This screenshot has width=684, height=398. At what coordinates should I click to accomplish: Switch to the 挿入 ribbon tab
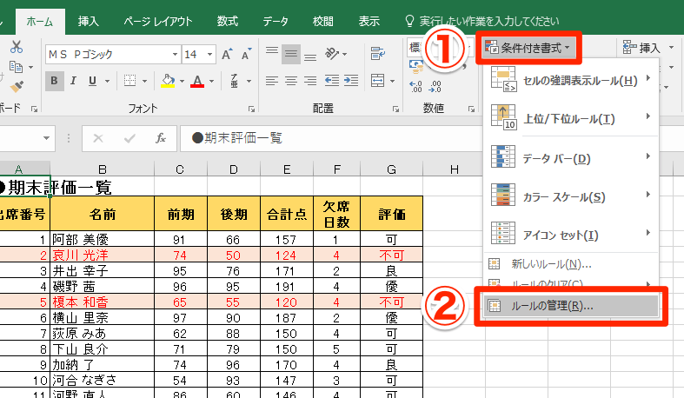(88, 19)
